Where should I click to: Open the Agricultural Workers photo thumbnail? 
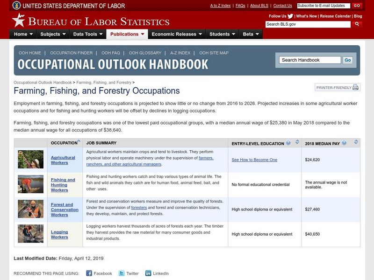tap(30, 159)
